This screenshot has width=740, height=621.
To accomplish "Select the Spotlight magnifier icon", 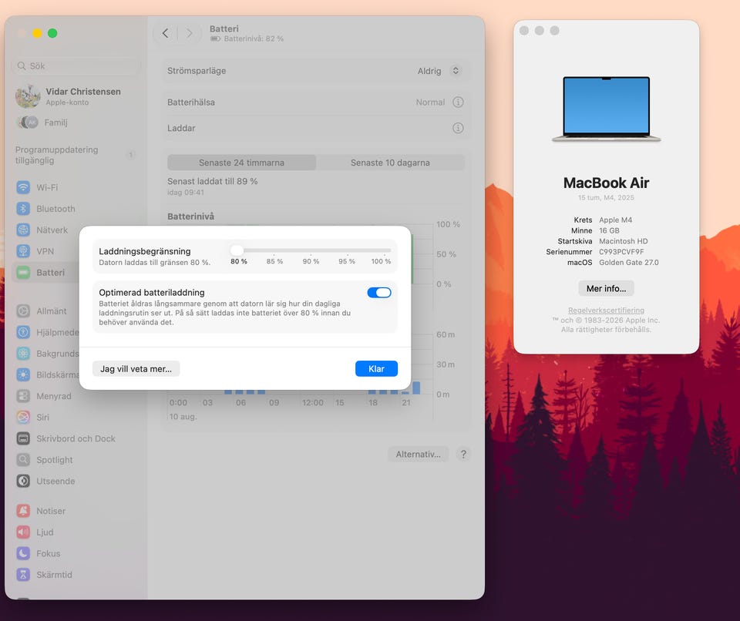I will point(23,460).
